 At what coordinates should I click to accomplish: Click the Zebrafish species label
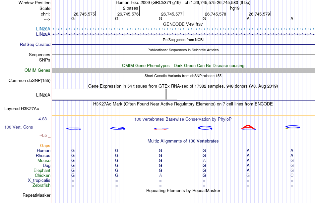(41, 185)
